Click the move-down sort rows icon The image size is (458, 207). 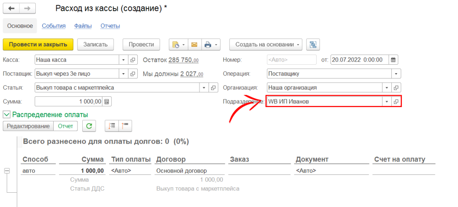coord(110,126)
